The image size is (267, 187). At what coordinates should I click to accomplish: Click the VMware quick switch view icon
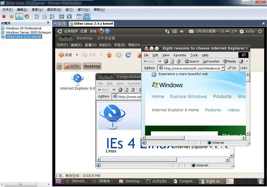69,16
